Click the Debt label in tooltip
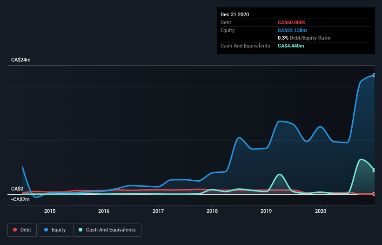 226,22
